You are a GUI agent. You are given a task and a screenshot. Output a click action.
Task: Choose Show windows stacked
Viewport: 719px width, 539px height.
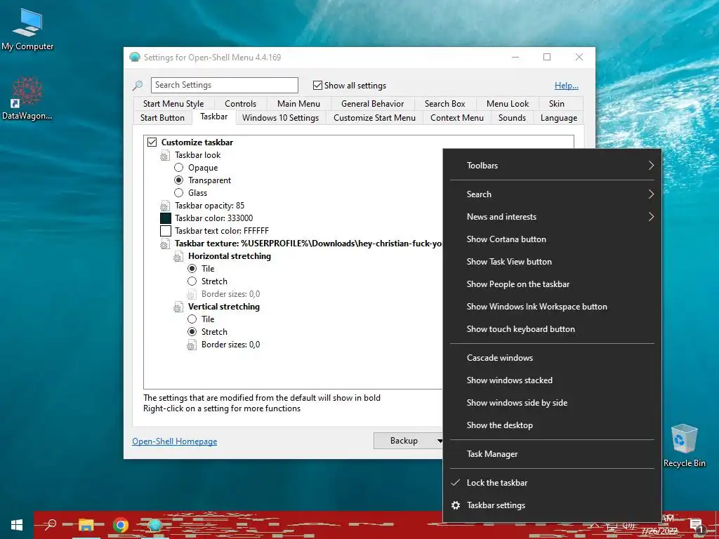click(x=552, y=380)
